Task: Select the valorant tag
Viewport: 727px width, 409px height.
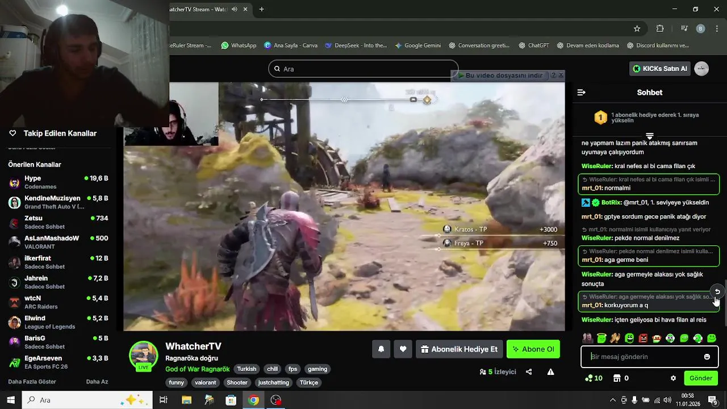Action: [x=206, y=382]
